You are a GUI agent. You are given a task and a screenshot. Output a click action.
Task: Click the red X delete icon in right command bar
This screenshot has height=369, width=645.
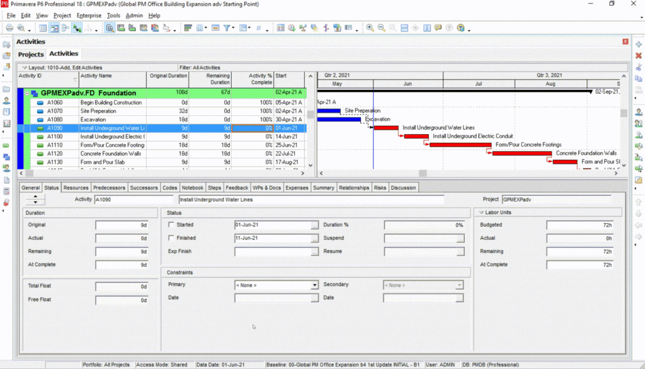(639, 55)
